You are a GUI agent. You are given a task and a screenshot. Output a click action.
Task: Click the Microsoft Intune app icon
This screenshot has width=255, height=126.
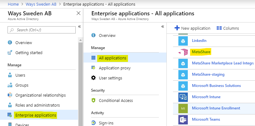click(x=183, y=97)
